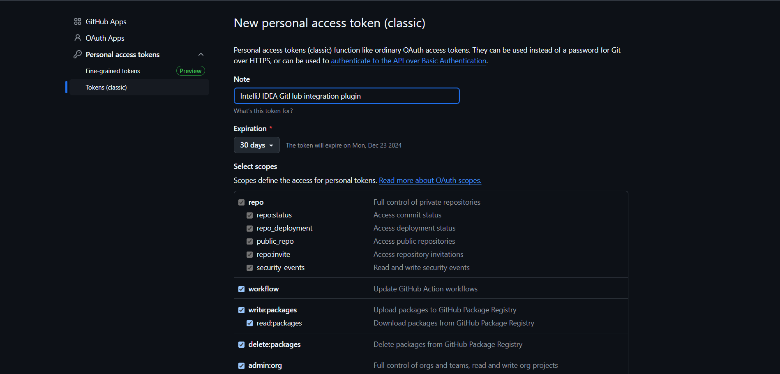Viewport: 780px width, 374px height.
Task: Uncheck the delete:packages checkbox
Action: (x=241, y=344)
